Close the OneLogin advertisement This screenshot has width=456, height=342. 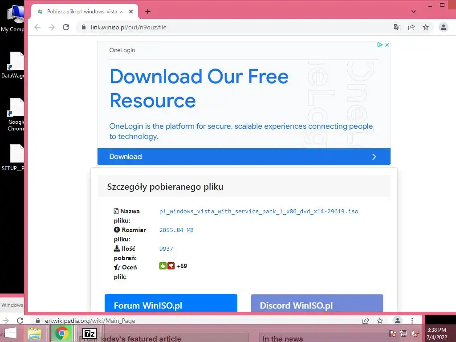[387, 45]
